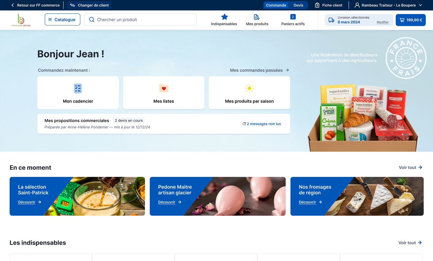Click Paniers actifs navigation label
Viewport: 433px width, 261px height.
click(293, 24)
